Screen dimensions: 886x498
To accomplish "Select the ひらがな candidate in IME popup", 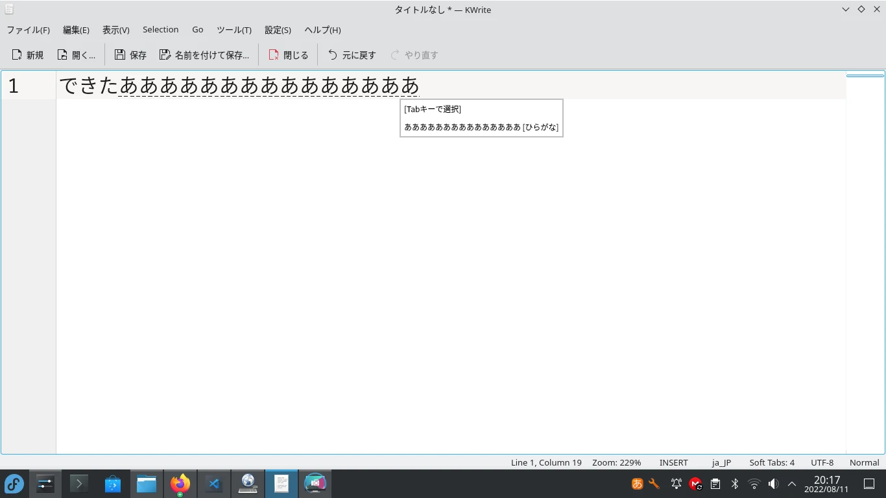I will click(481, 127).
